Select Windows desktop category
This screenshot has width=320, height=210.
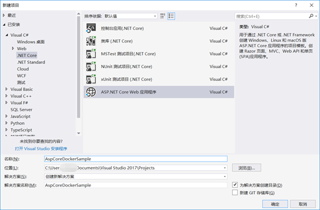[x=31, y=42]
